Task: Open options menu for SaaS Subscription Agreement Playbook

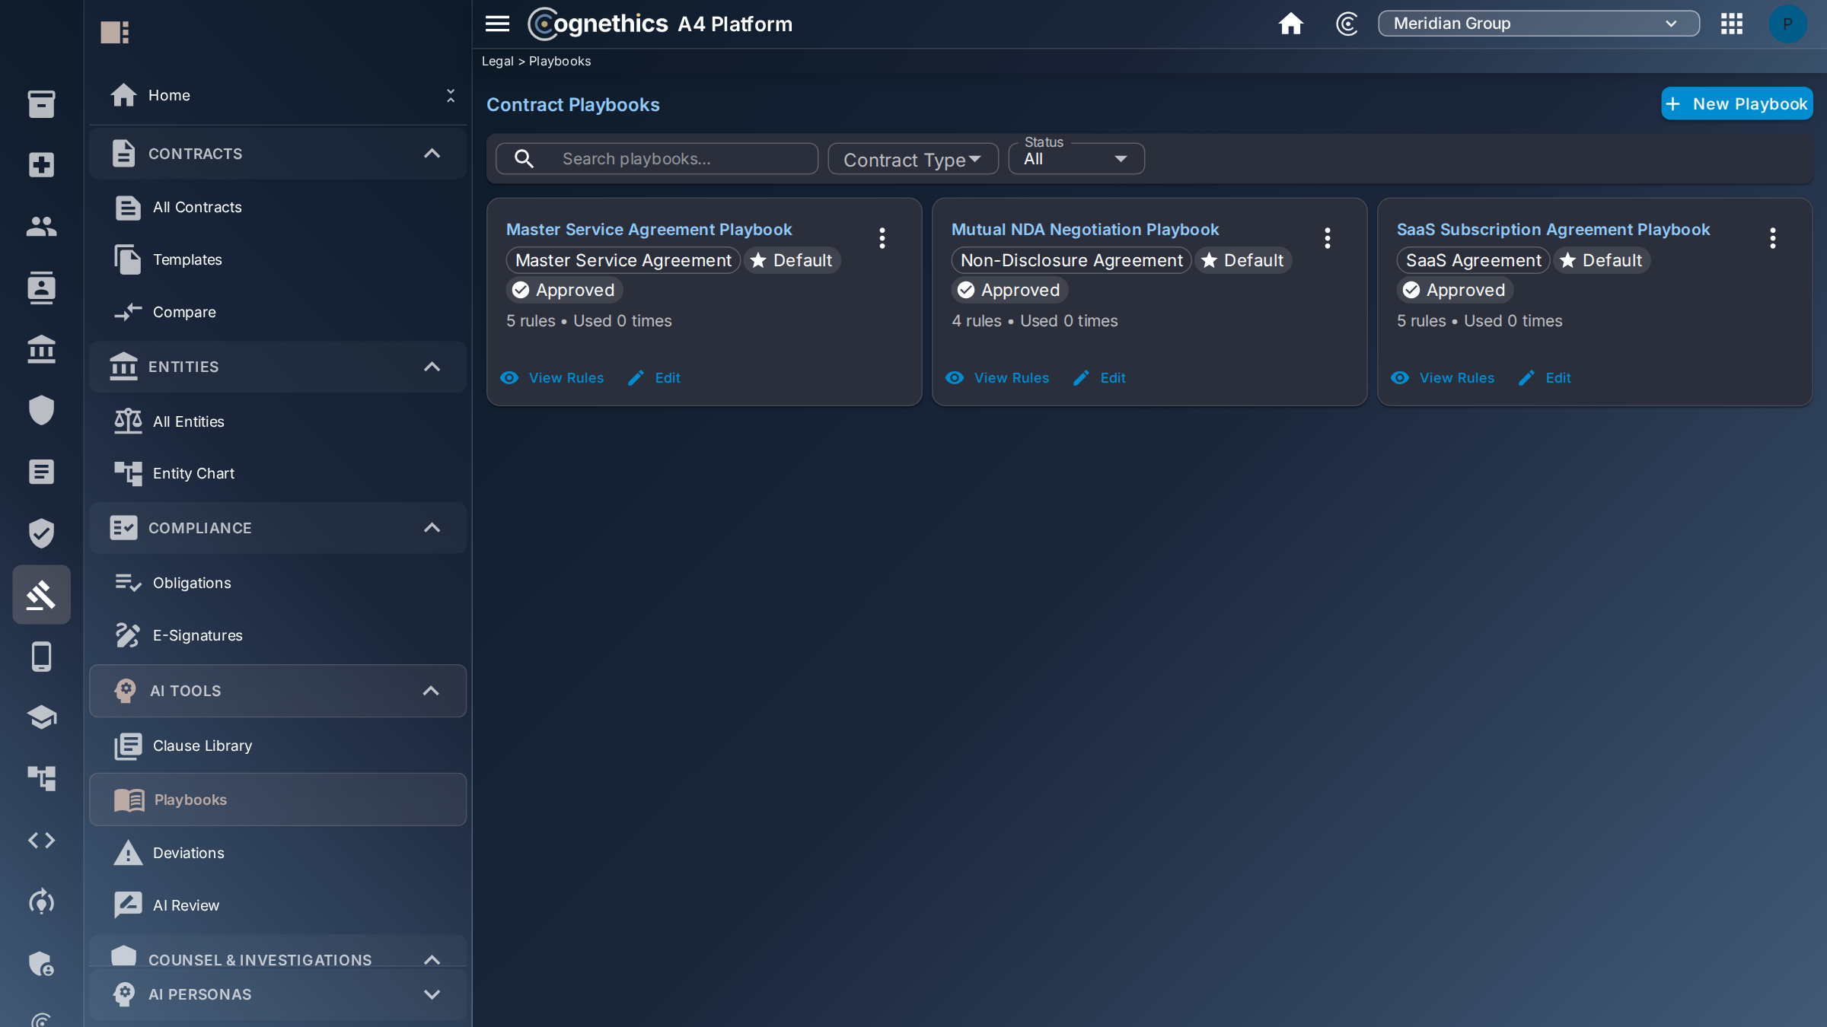Action: point(1773,238)
